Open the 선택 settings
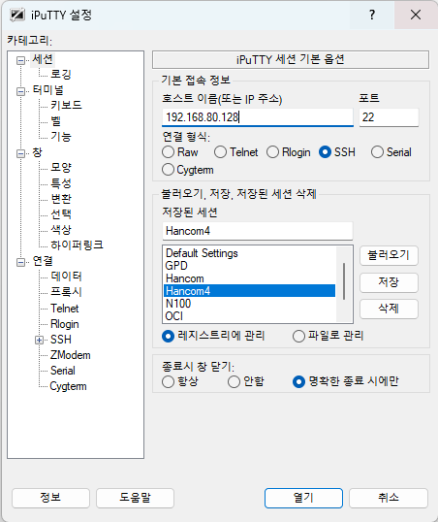This screenshot has height=522, width=438. [61, 214]
